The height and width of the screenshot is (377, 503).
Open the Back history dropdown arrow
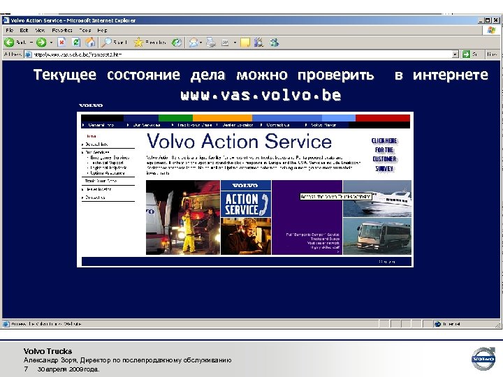(x=31, y=43)
